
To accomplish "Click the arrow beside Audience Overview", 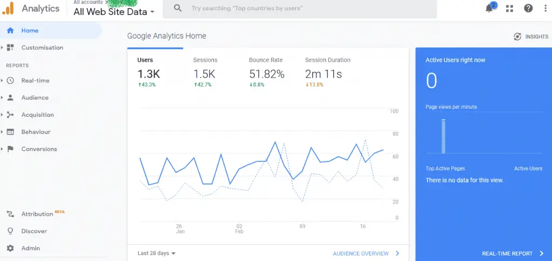I will (x=397, y=253).
